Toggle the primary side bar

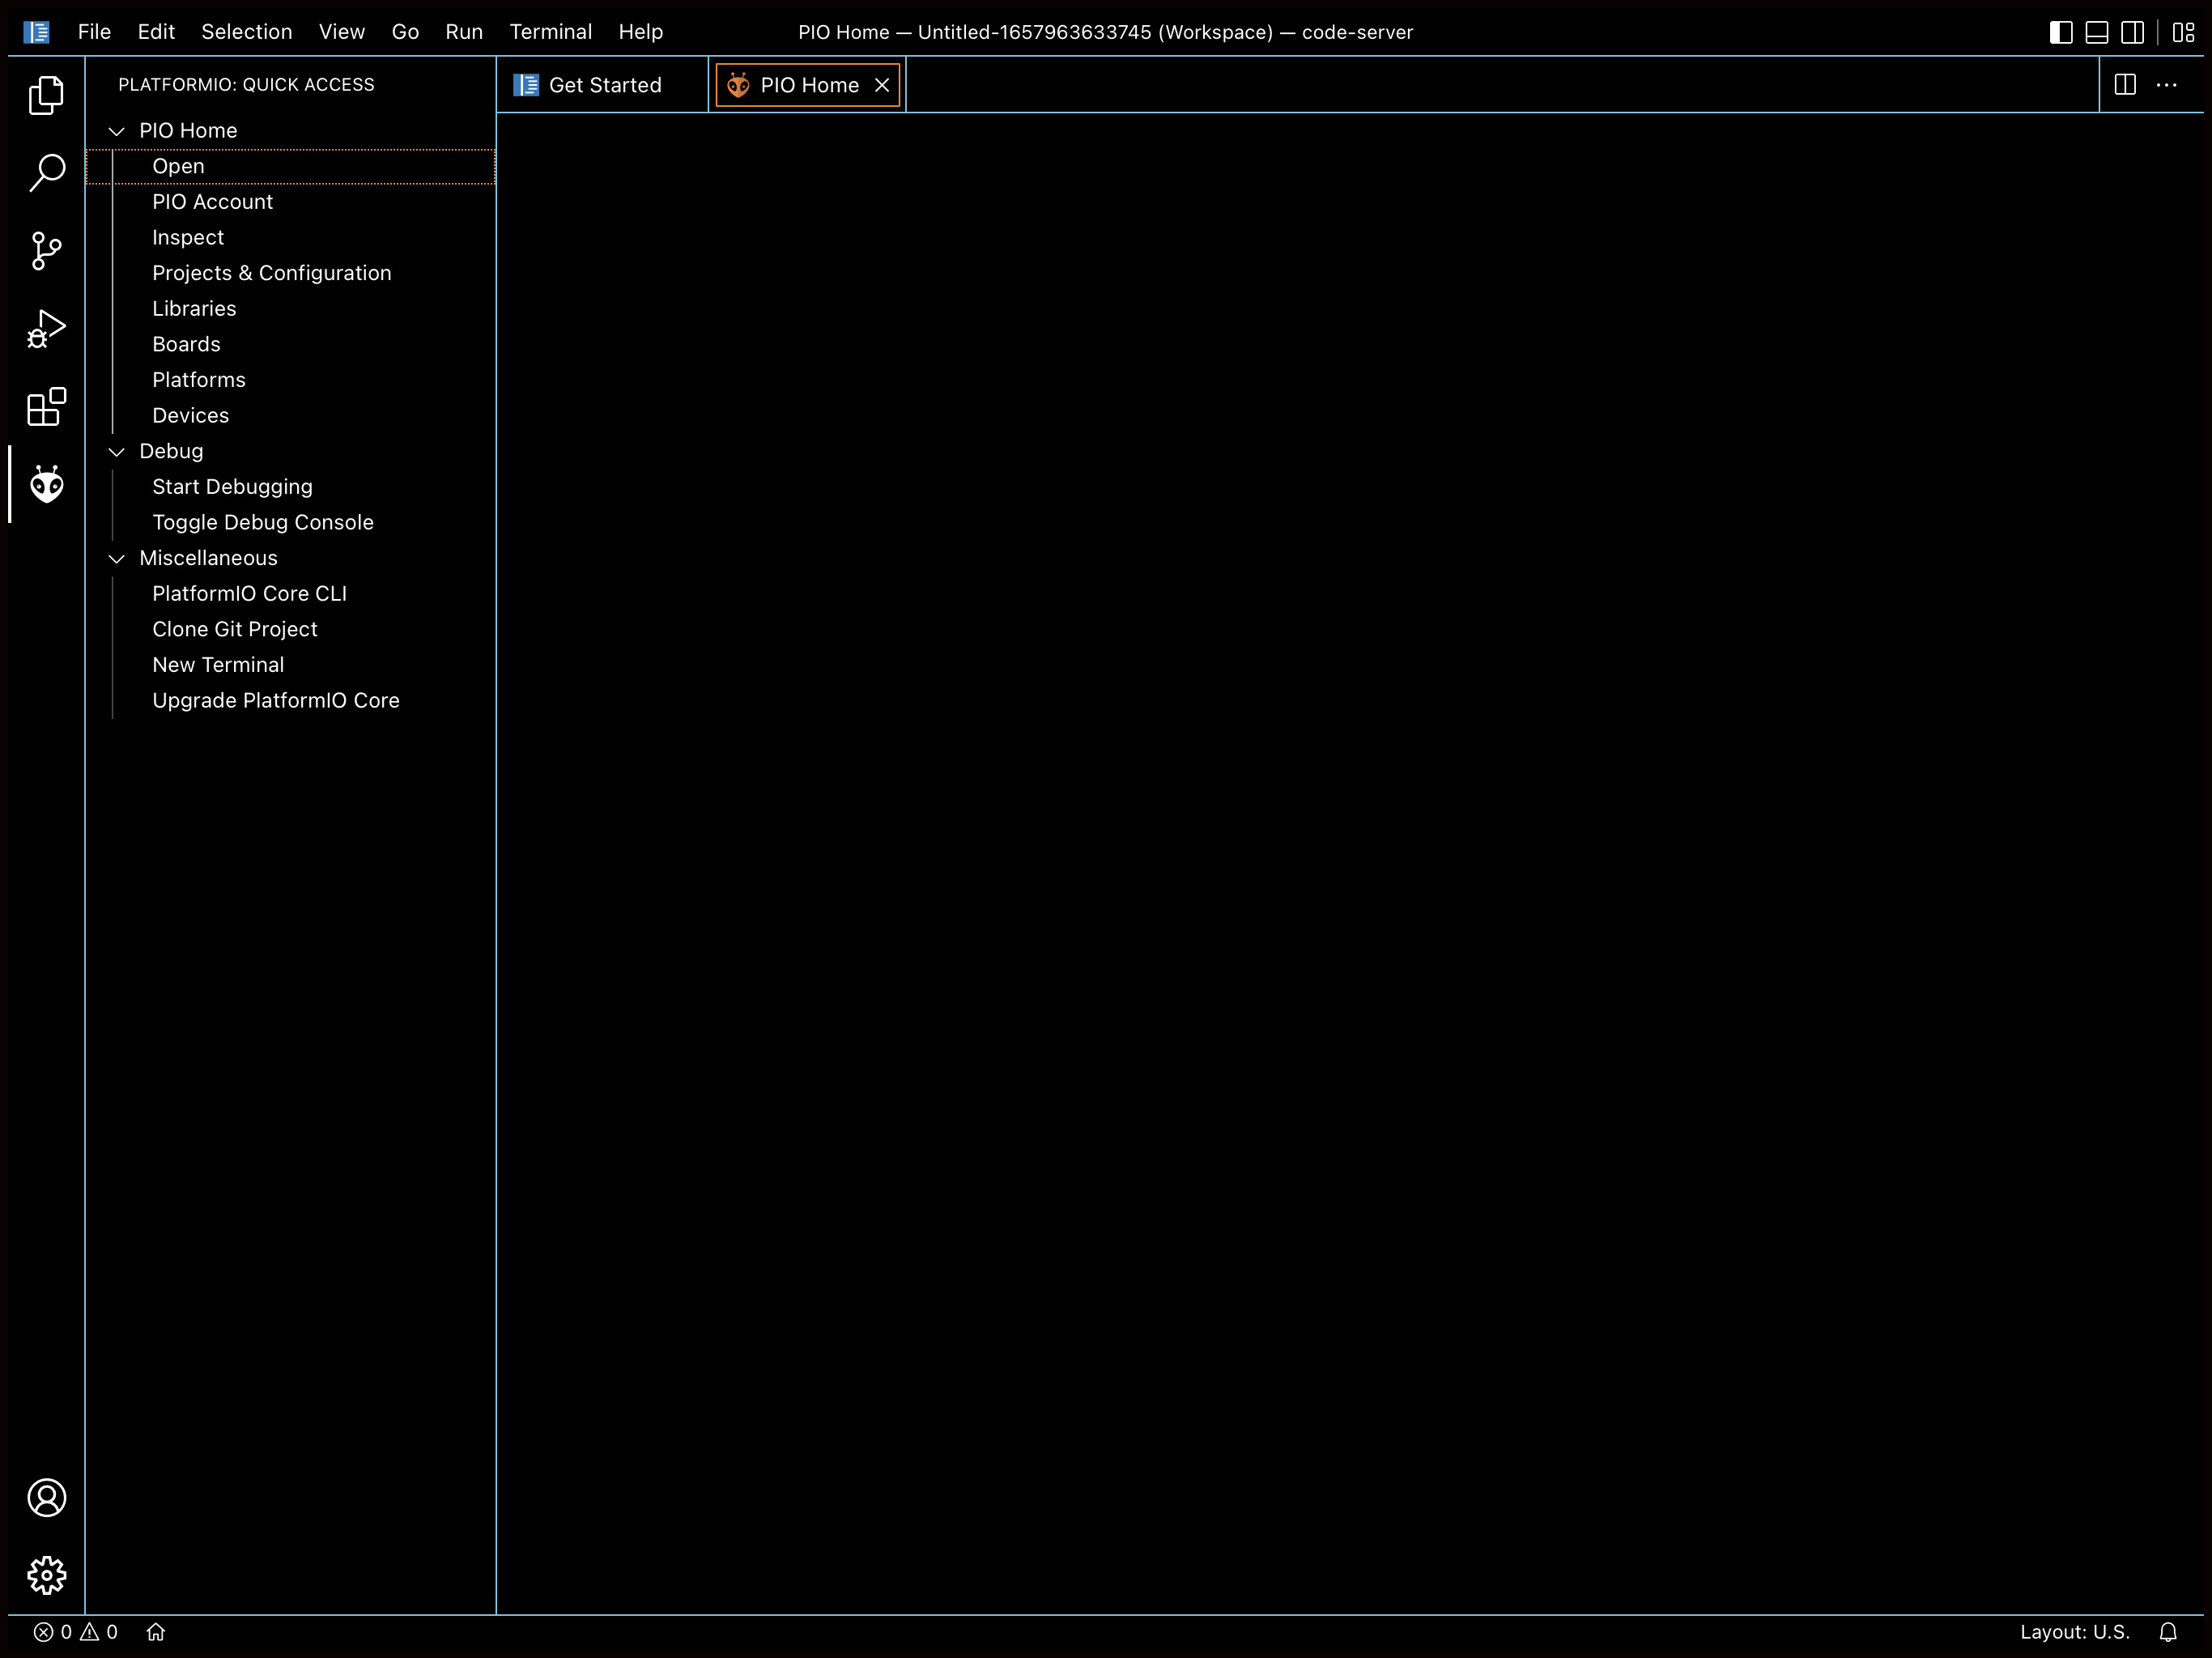(2060, 32)
